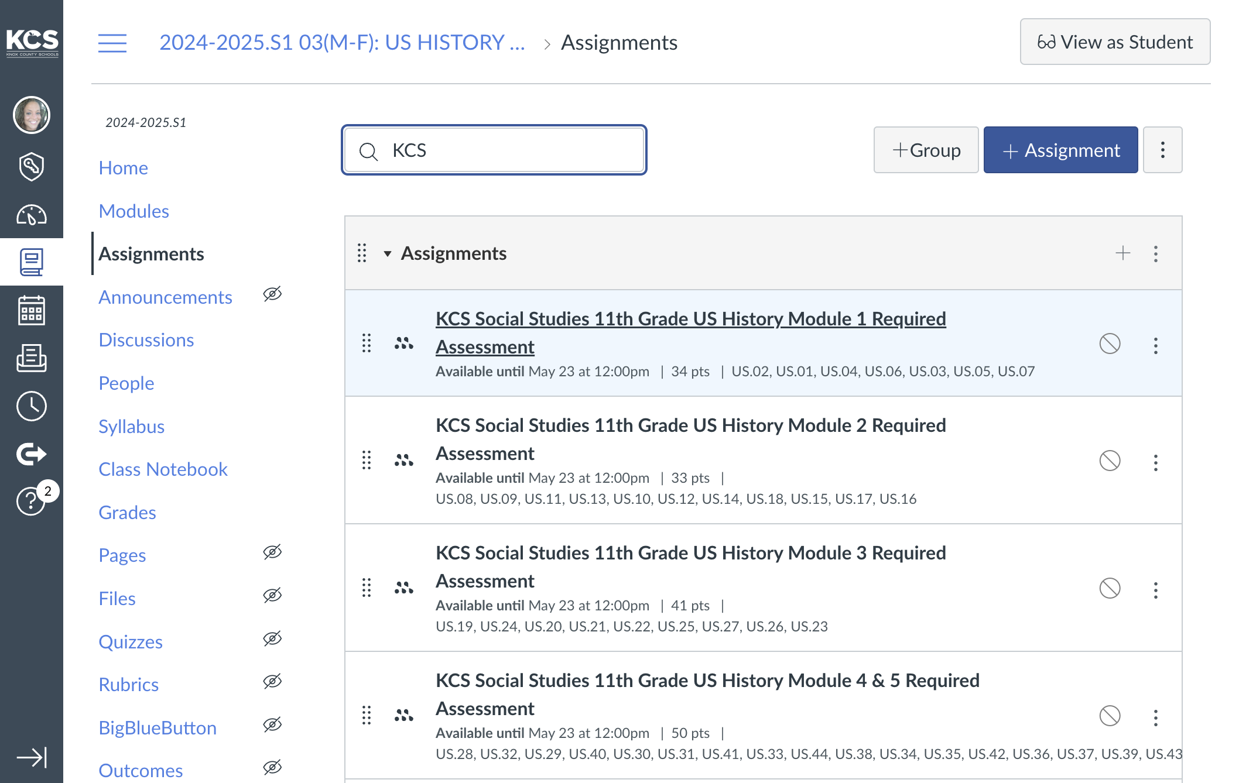Open Module 1 Required Assessment link
Screen dimensions: 1239x783
[x=690, y=332]
